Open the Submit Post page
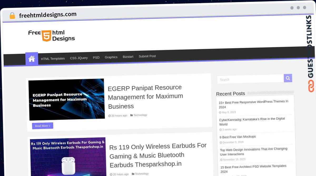Viewport: 316px width, 176px height. [147, 56]
